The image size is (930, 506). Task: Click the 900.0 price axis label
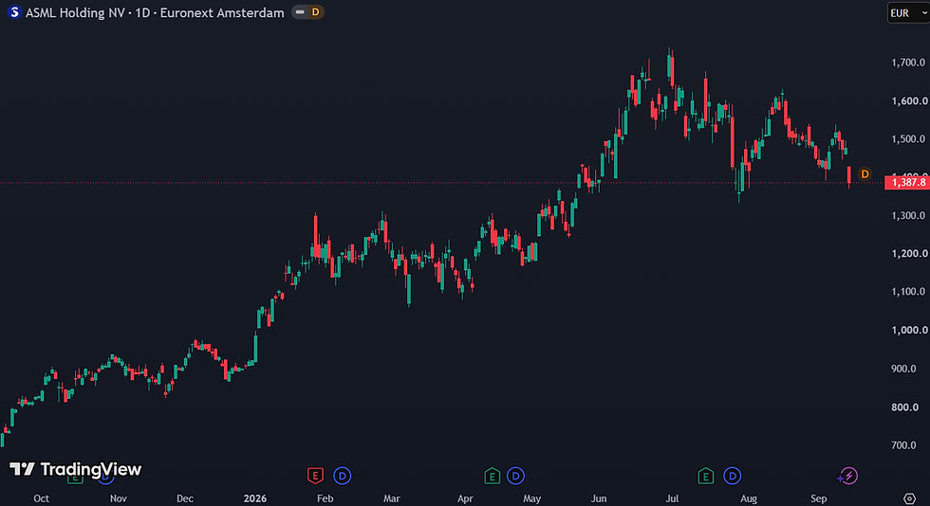pyautogui.click(x=903, y=368)
